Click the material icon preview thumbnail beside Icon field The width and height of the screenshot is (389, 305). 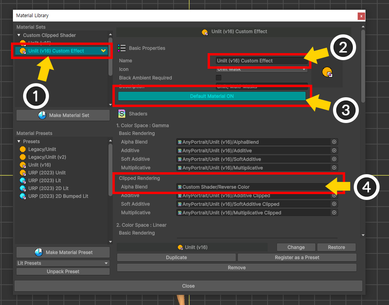coord(327,72)
